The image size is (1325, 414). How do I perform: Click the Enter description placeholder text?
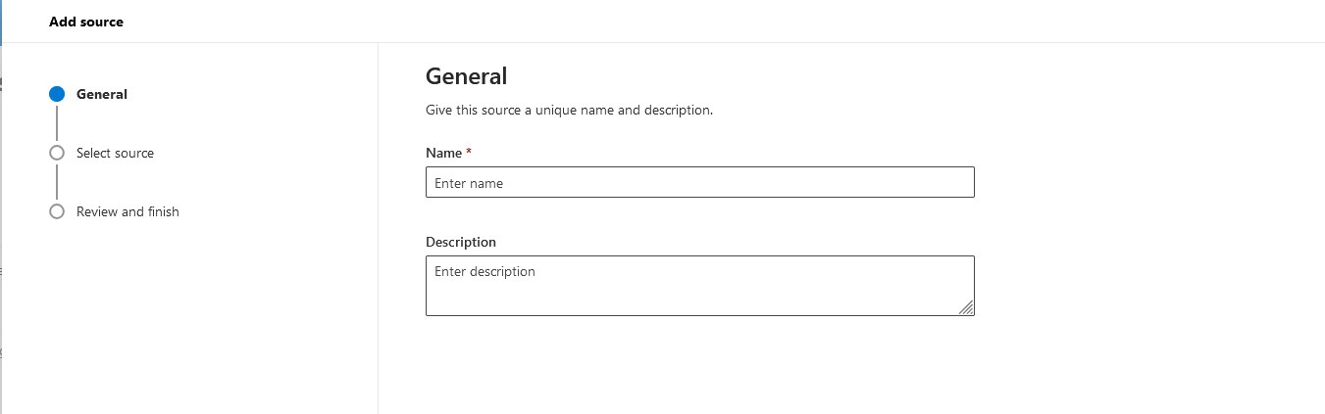pyautogui.click(x=484, y=271)
